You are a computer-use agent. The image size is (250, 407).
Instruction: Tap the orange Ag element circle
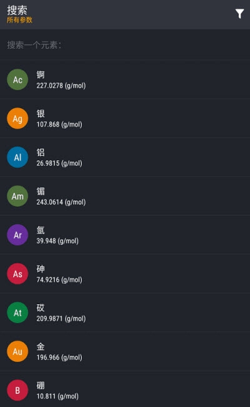(x=17, y=118)
